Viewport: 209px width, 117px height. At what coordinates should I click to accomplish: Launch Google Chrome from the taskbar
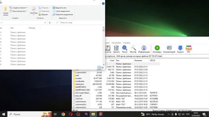point(63,114)
